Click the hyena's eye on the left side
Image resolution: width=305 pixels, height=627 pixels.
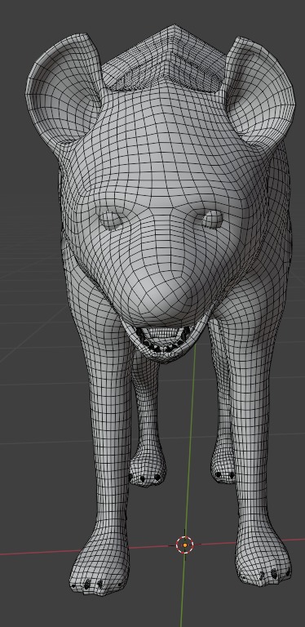coord(112,220)
